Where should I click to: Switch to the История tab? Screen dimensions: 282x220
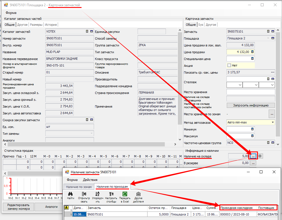pos(51,25)
